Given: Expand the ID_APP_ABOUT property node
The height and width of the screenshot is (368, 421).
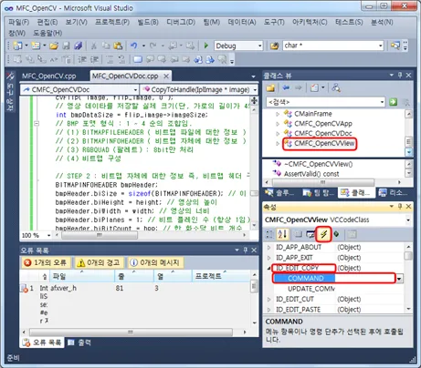Looking at the screenshot, I should [x=268, y=248].
